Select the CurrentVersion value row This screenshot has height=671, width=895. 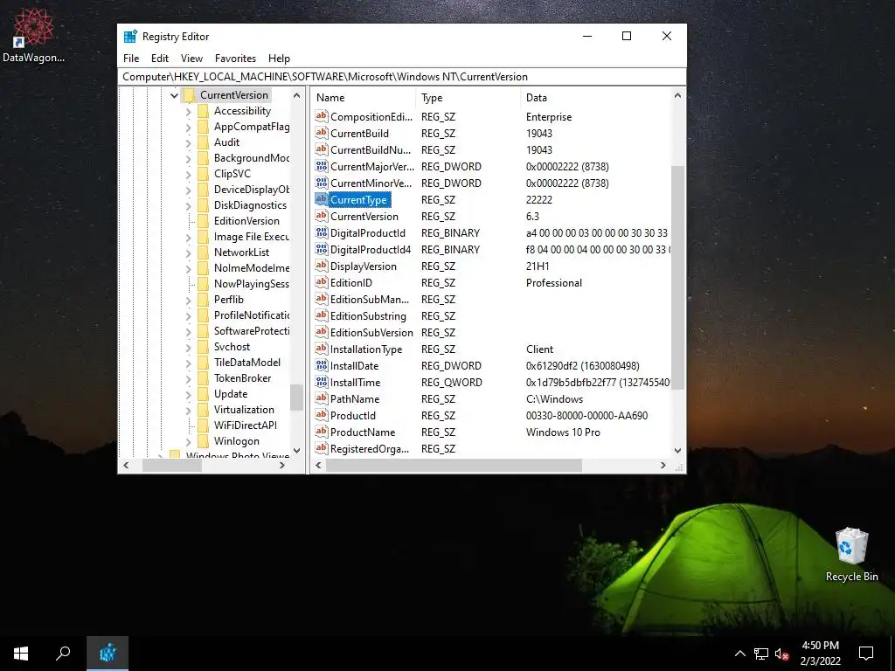(x=491, y=217)
